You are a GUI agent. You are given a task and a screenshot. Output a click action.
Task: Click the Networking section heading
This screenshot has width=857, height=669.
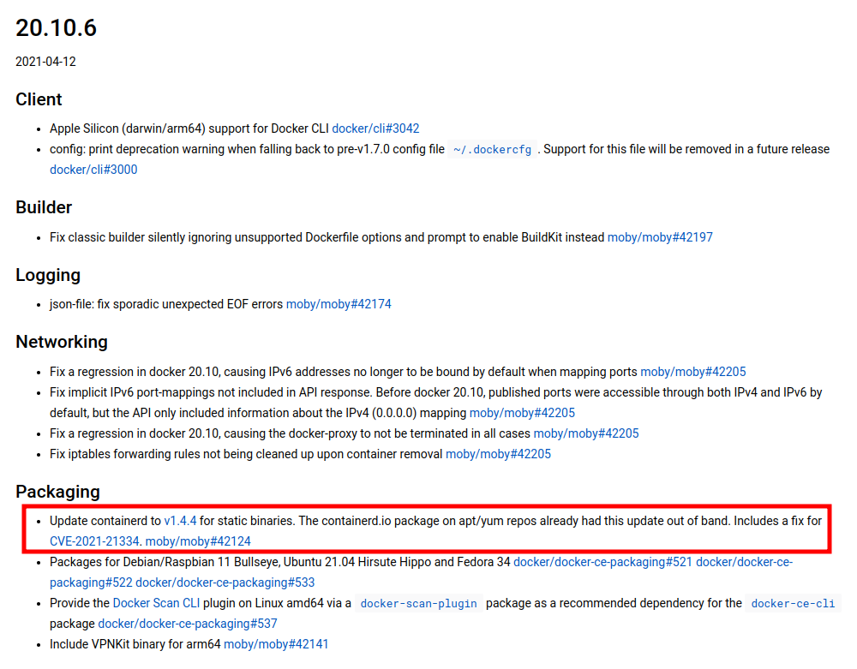62,342
